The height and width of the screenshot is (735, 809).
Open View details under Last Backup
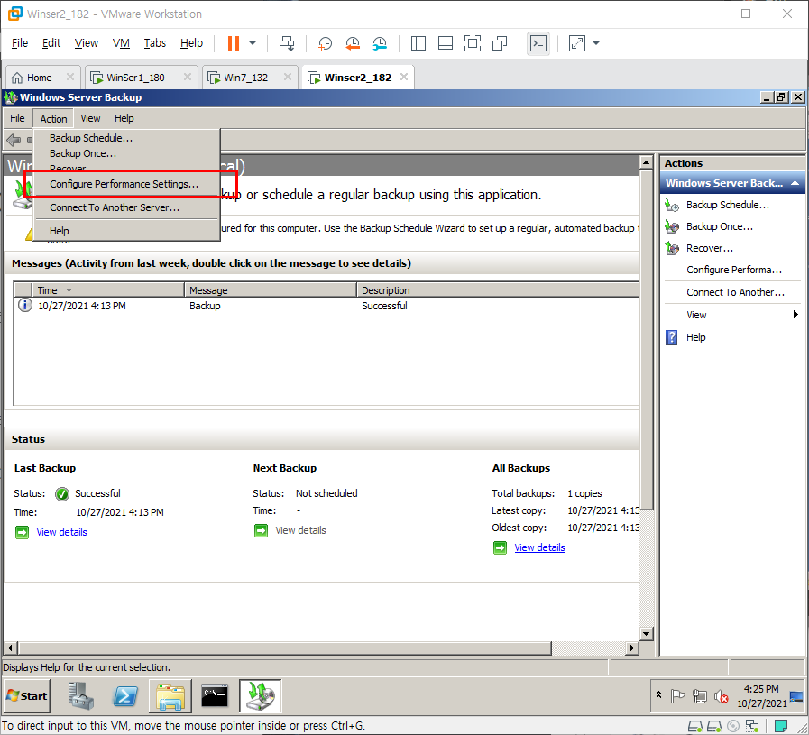coord(62,532)
